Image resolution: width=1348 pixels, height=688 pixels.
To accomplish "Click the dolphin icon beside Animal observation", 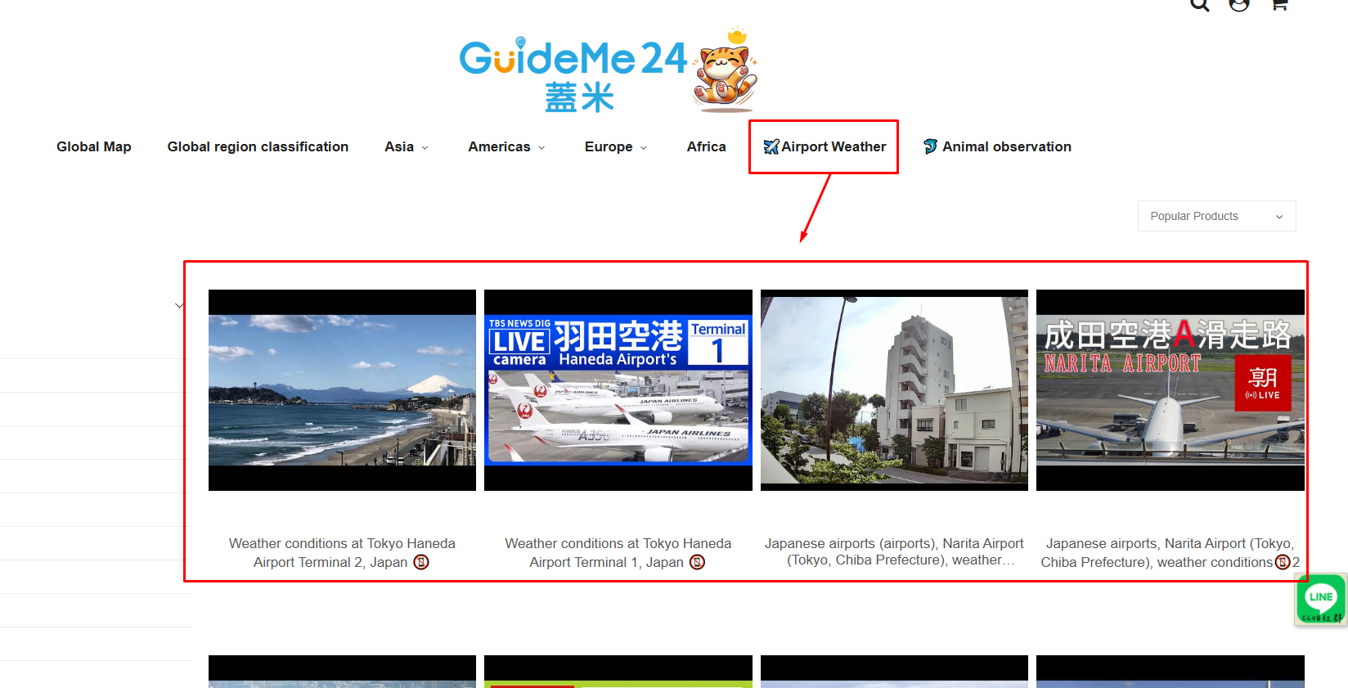I will 930,146.
